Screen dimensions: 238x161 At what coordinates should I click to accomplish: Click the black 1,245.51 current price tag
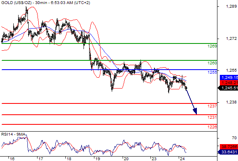(228, 88)
